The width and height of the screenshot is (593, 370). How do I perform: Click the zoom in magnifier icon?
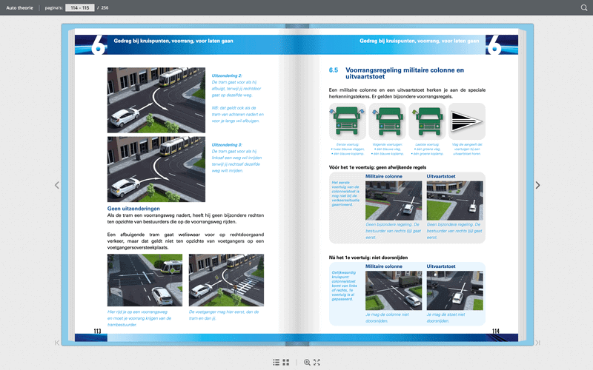point(307,363)
